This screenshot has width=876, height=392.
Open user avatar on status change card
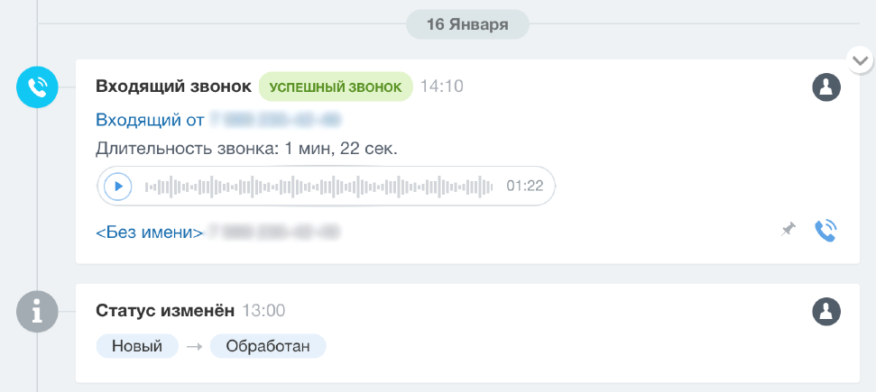[826, 311]
